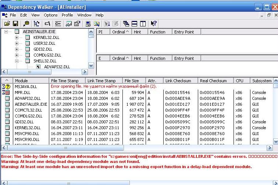Click the Open file toolbar icon
Screen dimensions: 278x185
(x=7, y=24)
